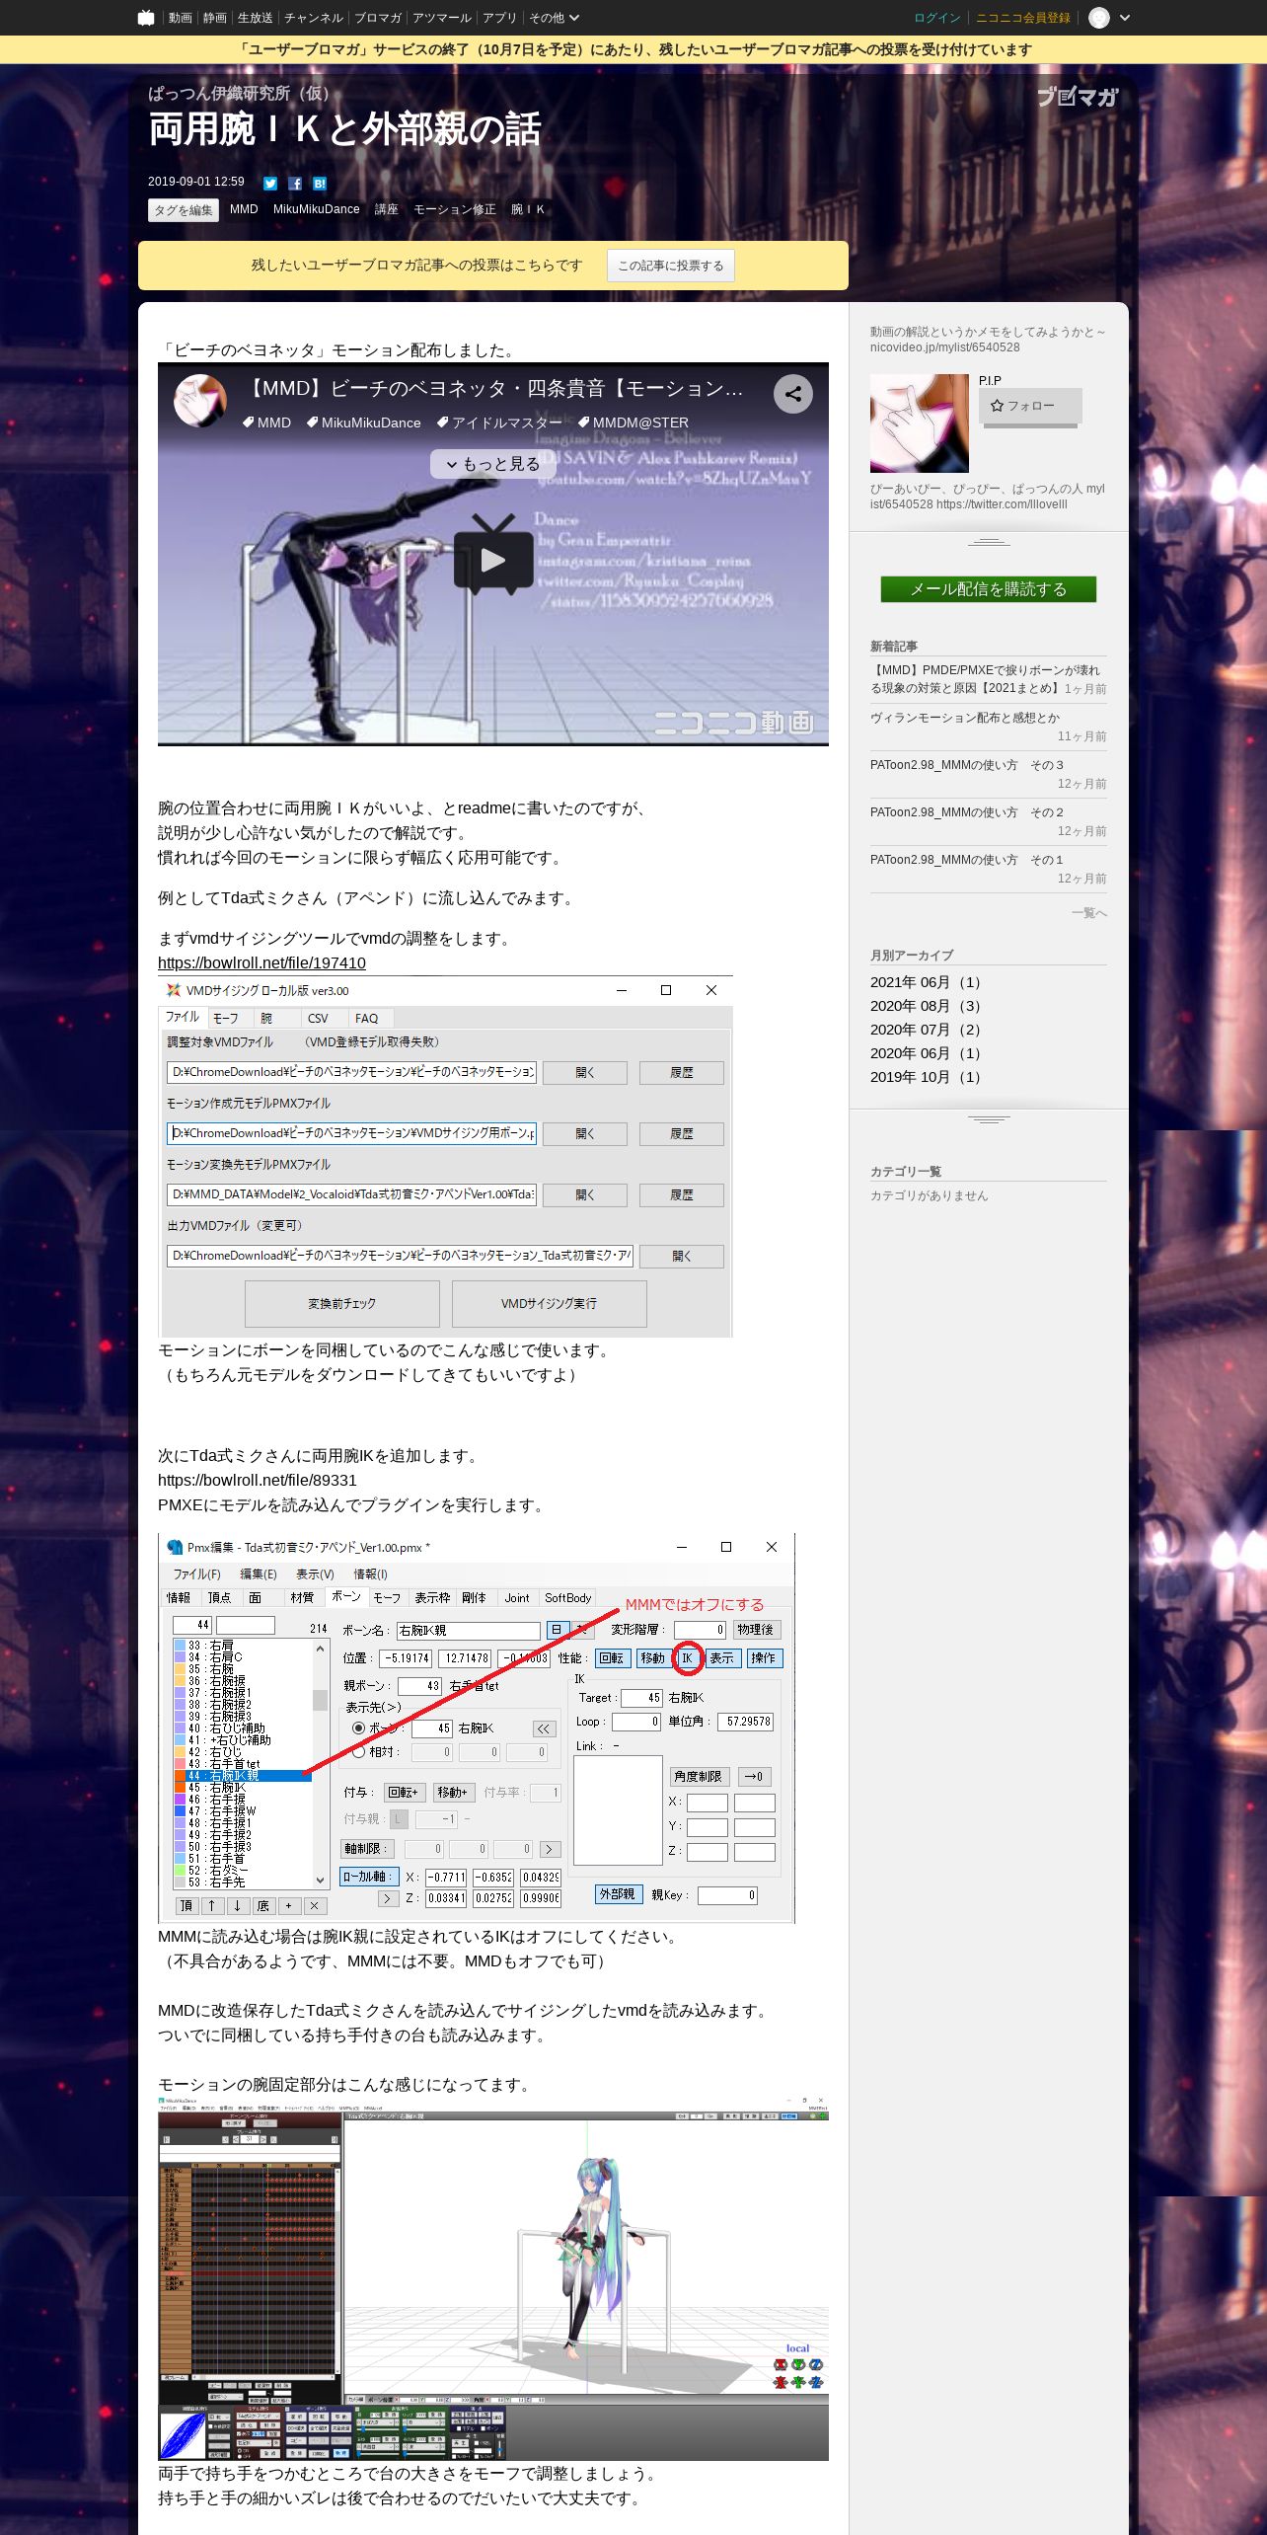
Task: Open the user avatar icon in the header
Action: pos(1099,18)
